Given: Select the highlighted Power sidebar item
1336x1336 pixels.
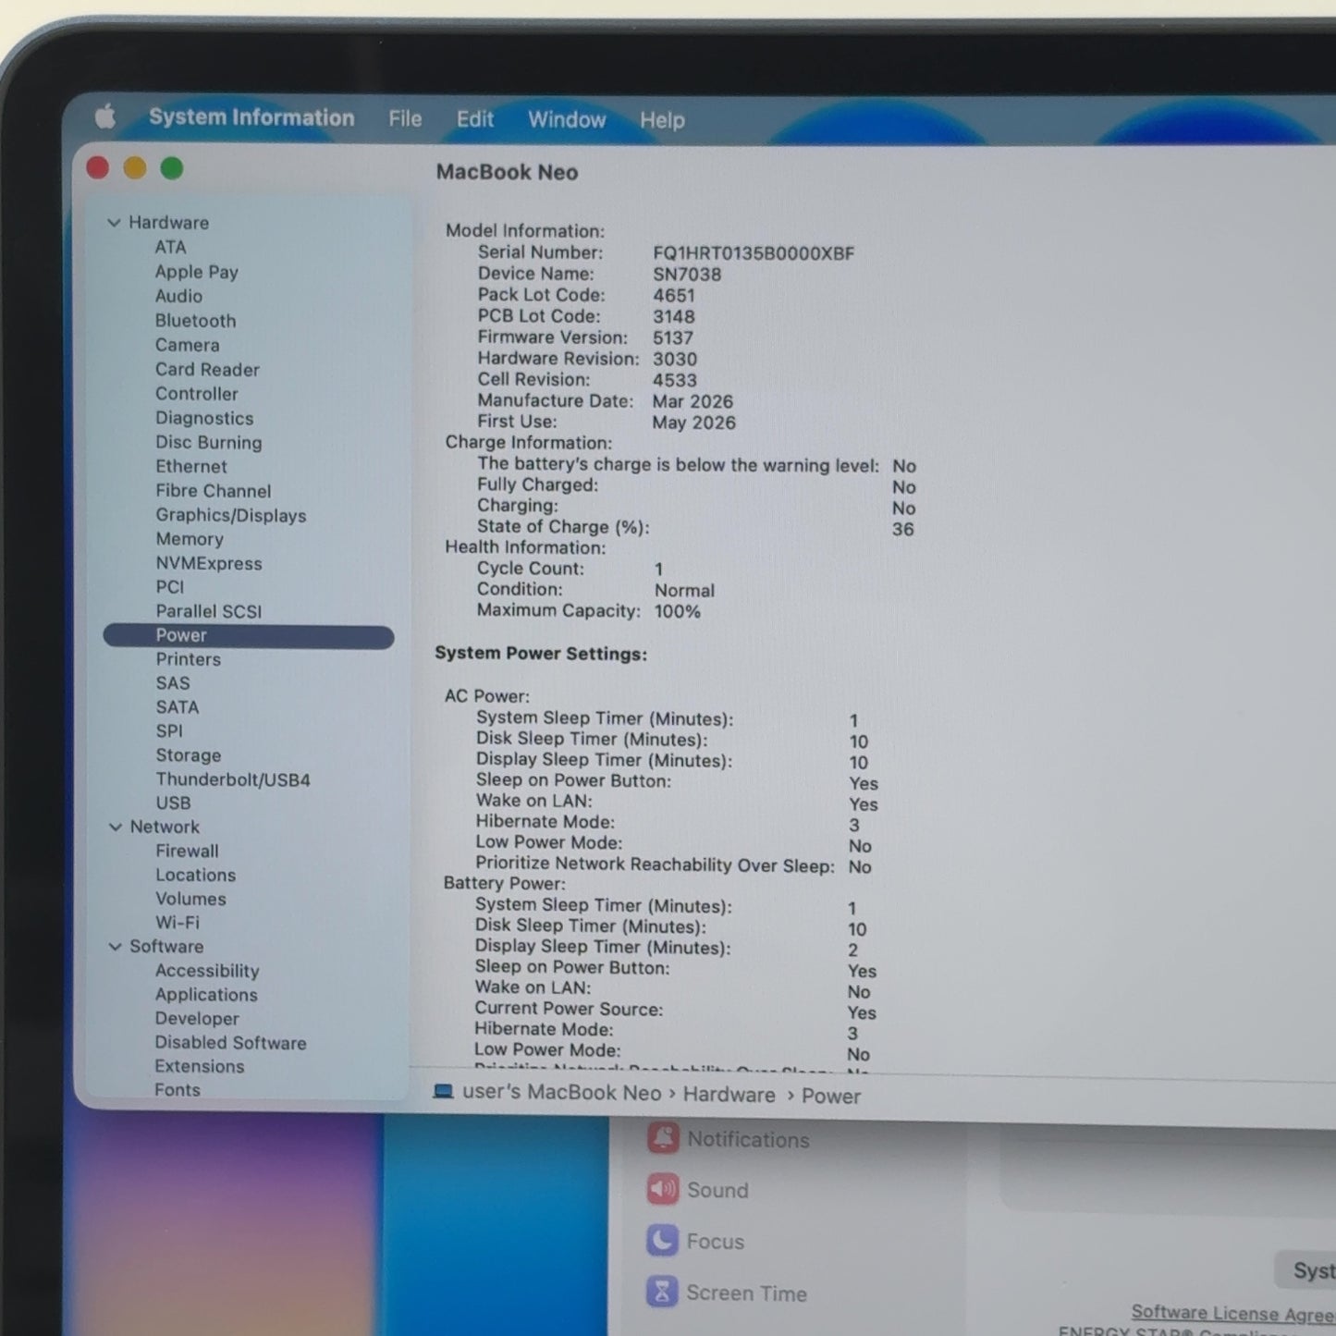Looking at the screenshot, I should (x=249, y=636).
